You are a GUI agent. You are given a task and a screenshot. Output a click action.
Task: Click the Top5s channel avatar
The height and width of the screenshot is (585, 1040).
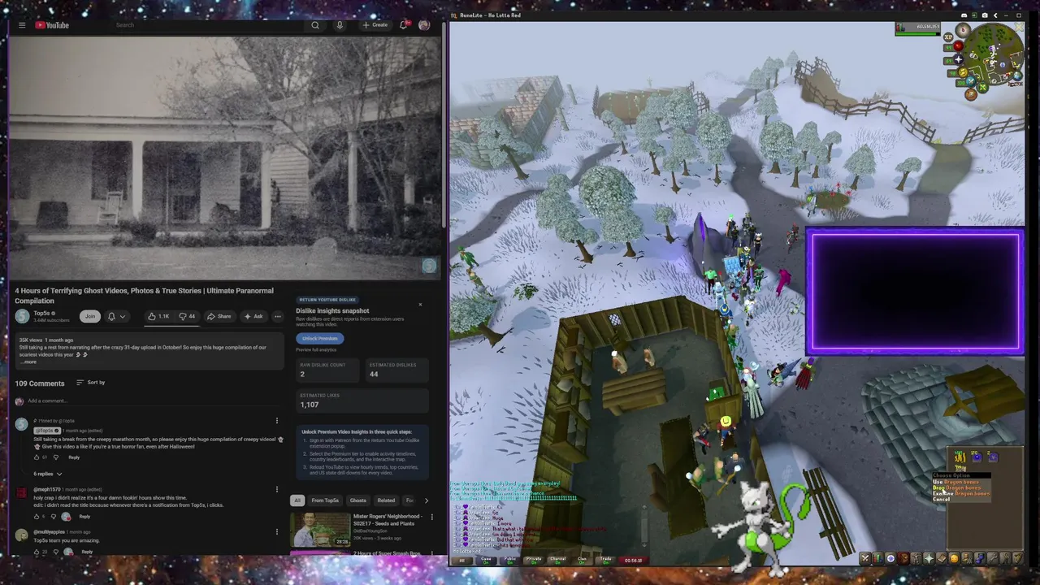click(x=22, y=316)
